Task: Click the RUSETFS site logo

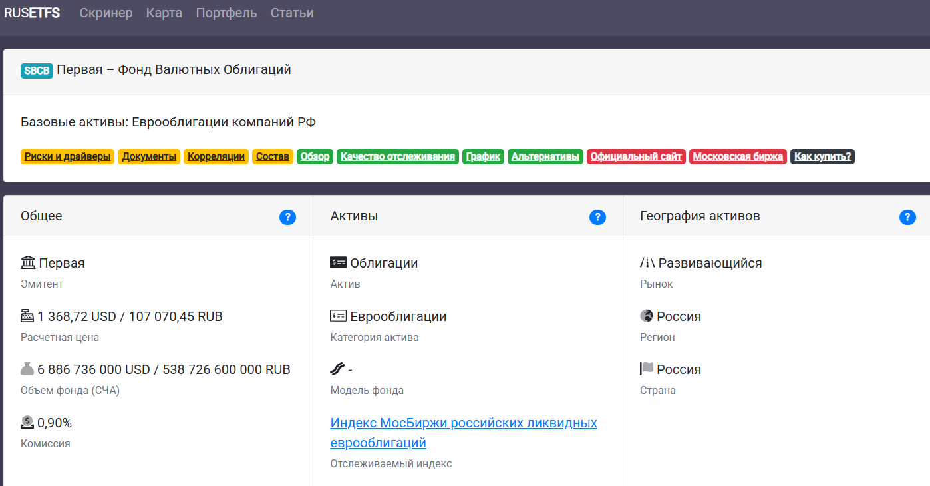Action: pos(32,13)
